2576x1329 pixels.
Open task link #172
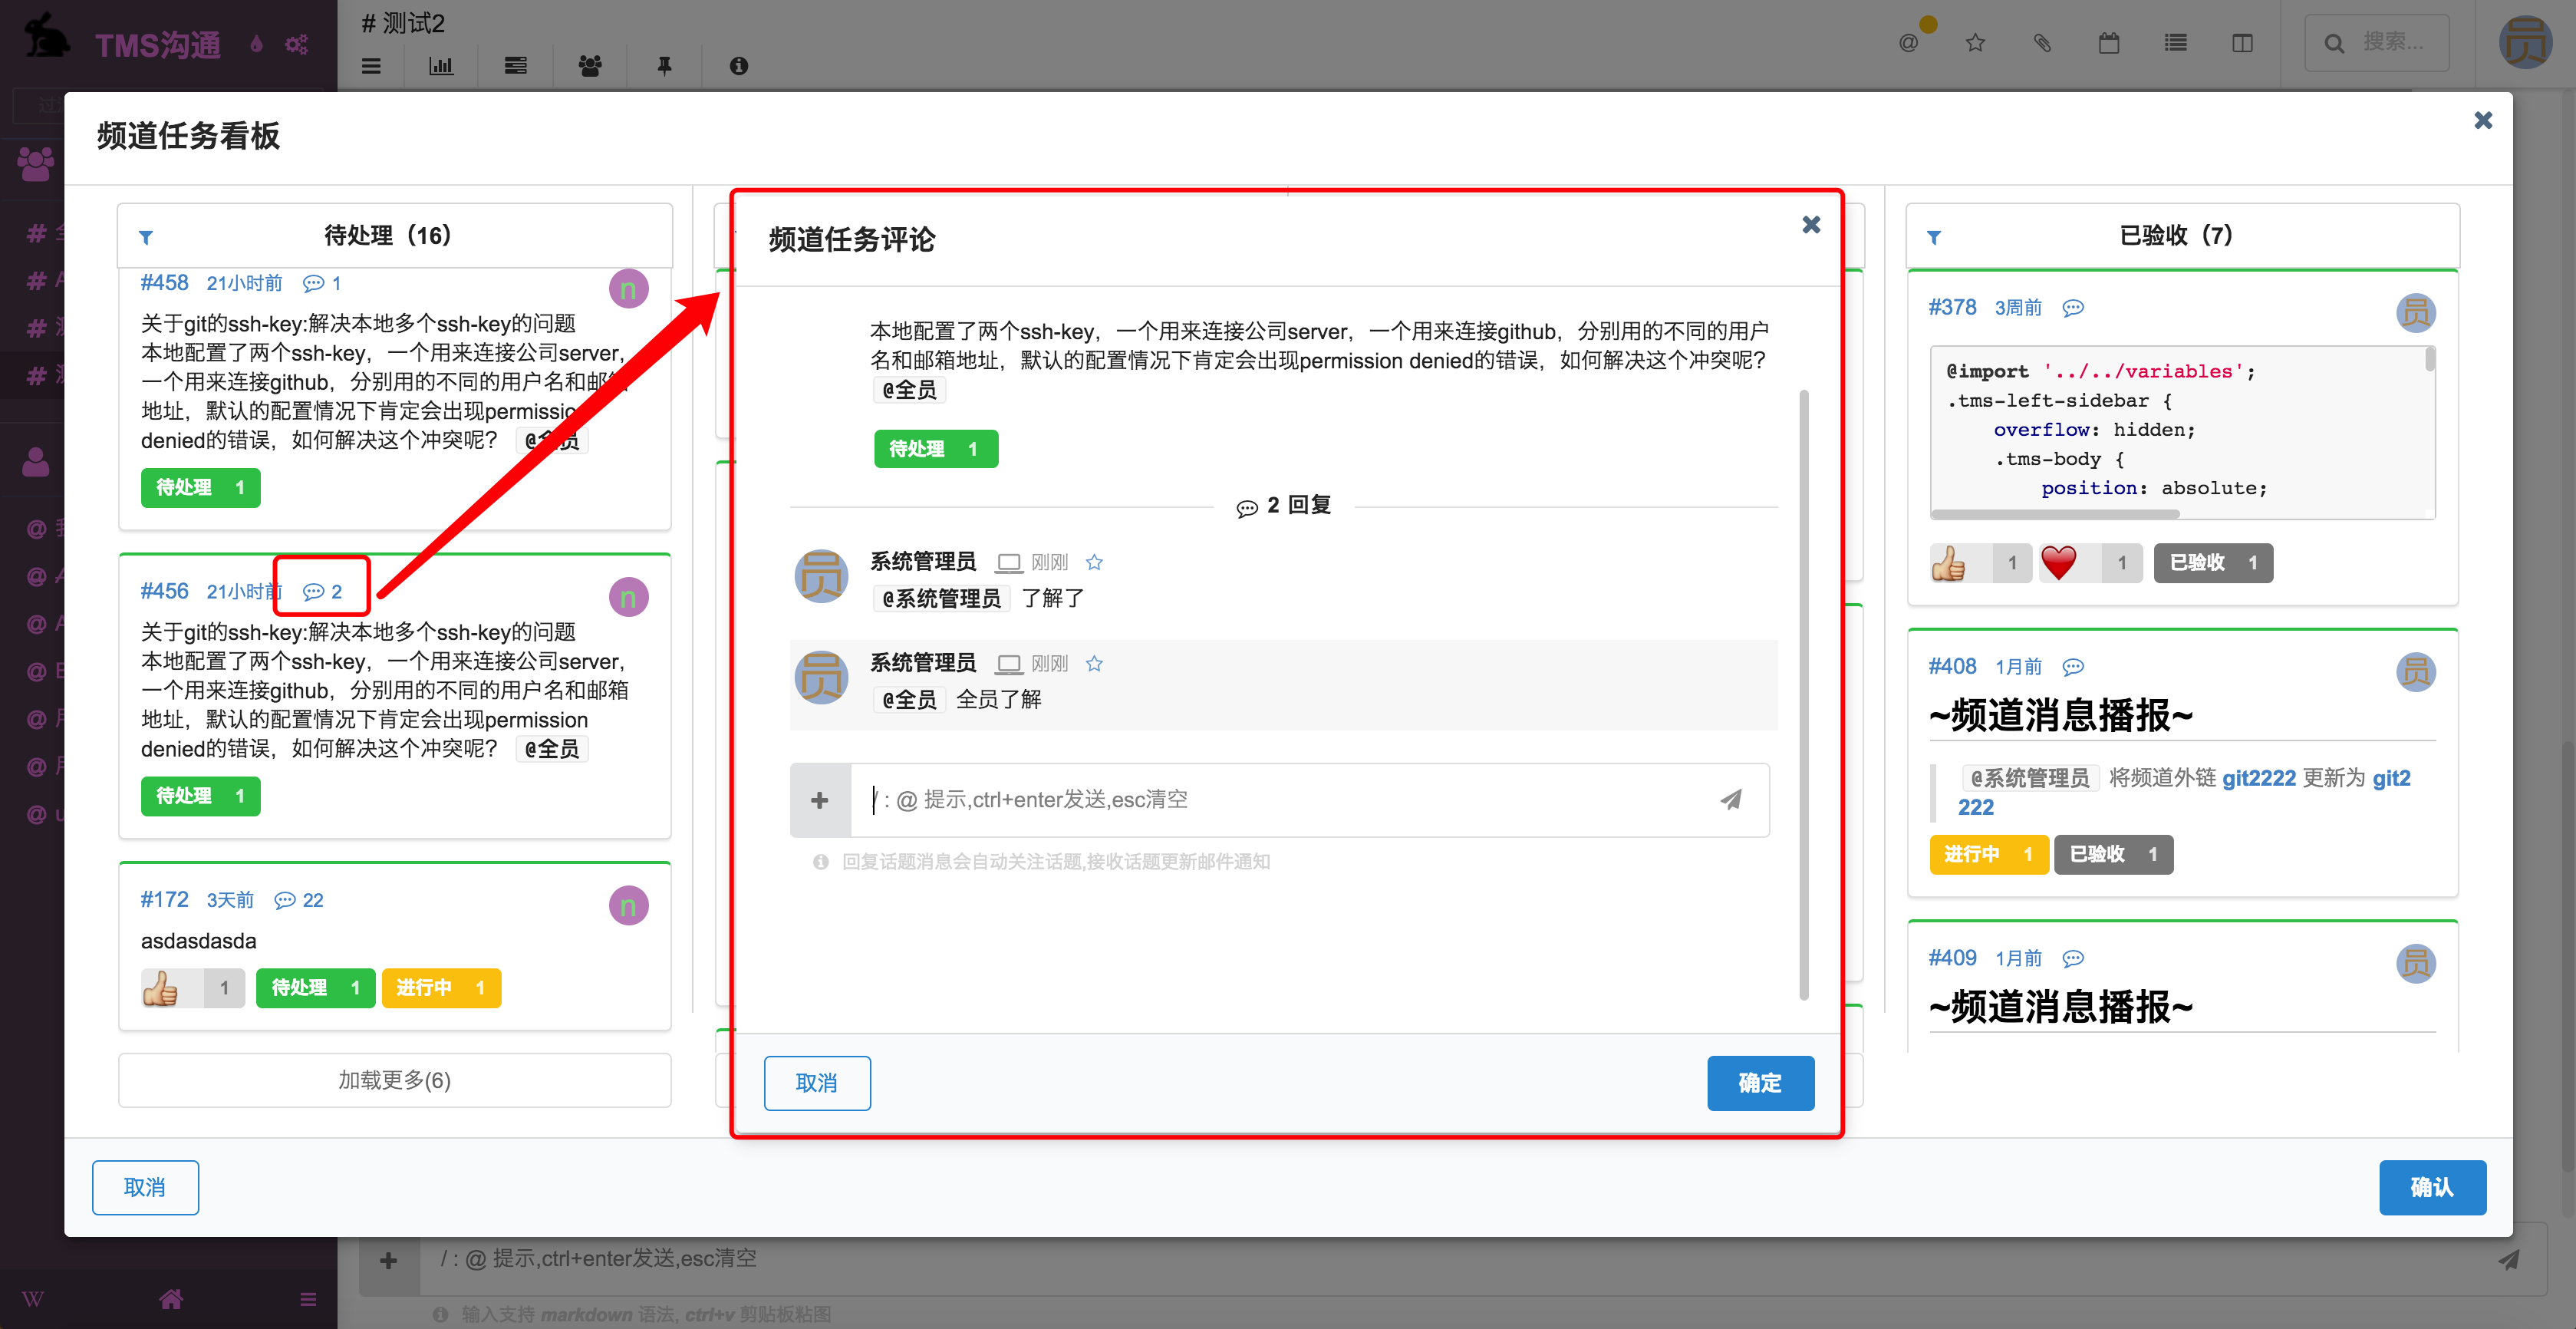(x=165, y=900)
